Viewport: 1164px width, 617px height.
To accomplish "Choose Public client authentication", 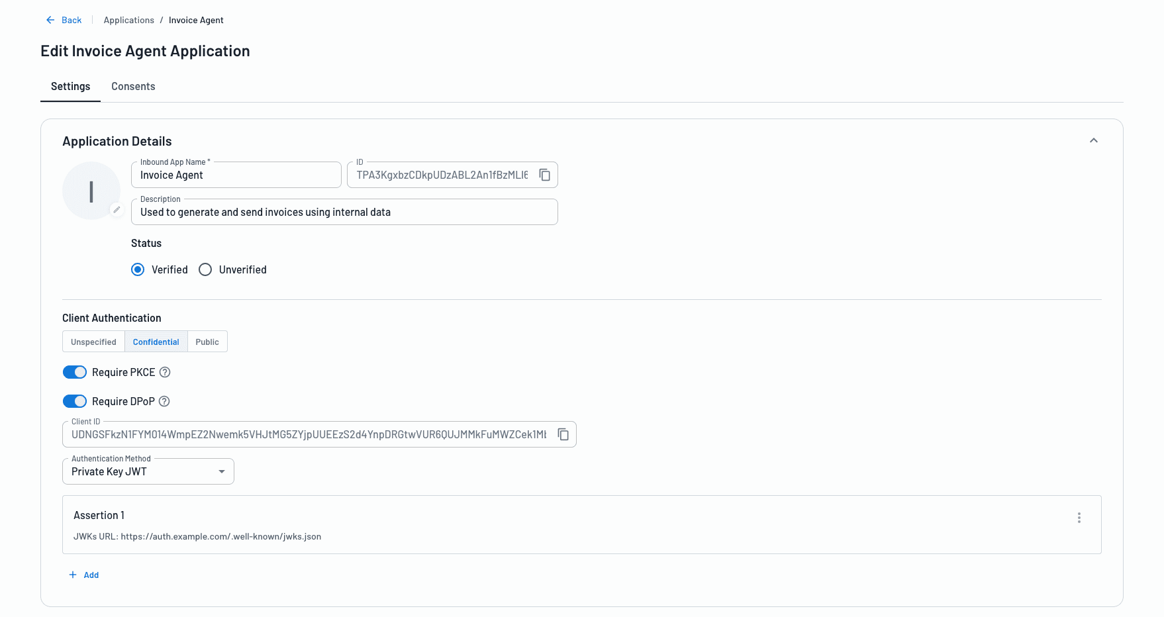I will pyautogui.click(x=207, y=342).
